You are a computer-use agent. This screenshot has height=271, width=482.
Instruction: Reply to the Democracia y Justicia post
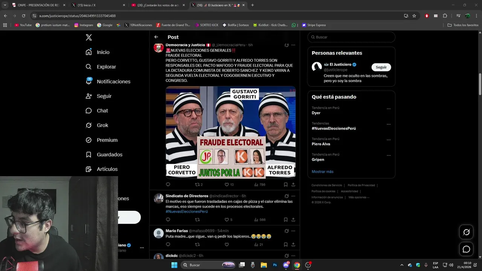(x=168, y=184)
